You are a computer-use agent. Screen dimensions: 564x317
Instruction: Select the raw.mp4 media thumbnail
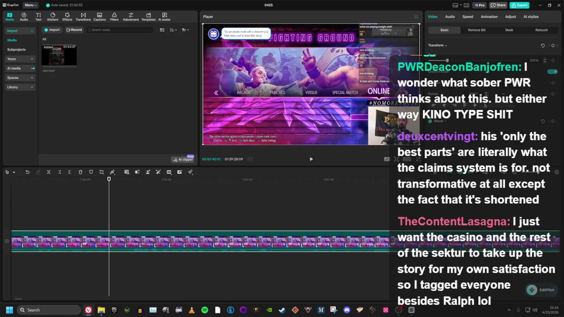[x=59, y=55]
